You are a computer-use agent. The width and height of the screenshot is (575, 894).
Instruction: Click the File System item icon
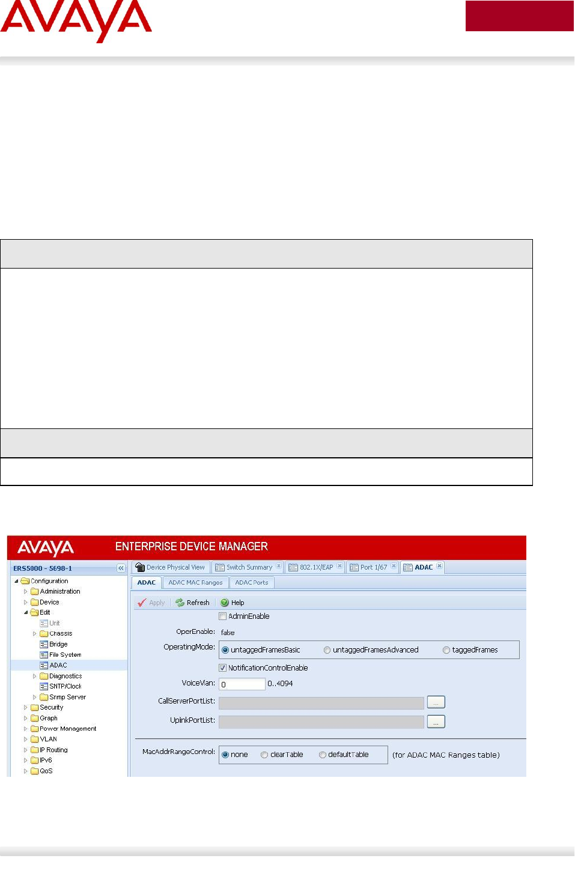[44, 655]
